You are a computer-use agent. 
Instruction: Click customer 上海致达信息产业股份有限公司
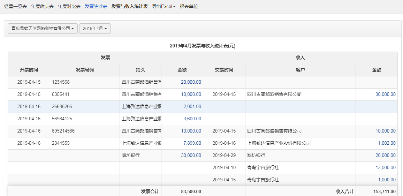(279, 143)
